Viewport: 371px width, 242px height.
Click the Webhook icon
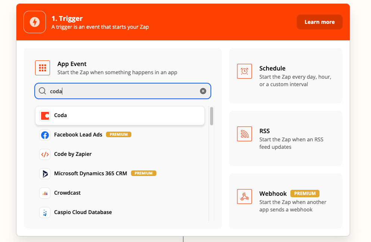(x=244, y=197)
